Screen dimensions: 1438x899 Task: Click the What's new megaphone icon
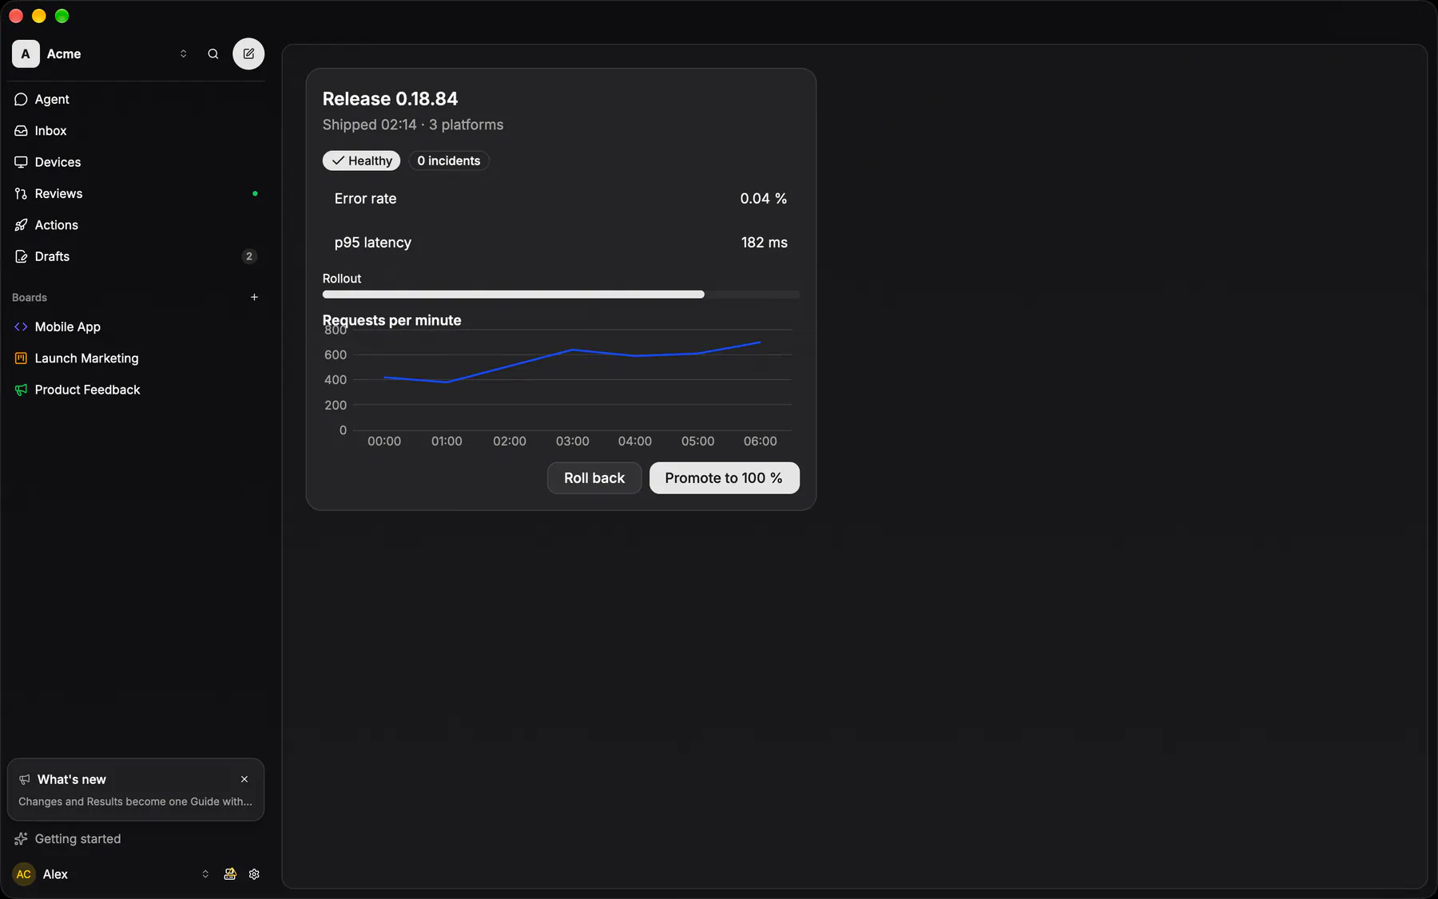25,779
